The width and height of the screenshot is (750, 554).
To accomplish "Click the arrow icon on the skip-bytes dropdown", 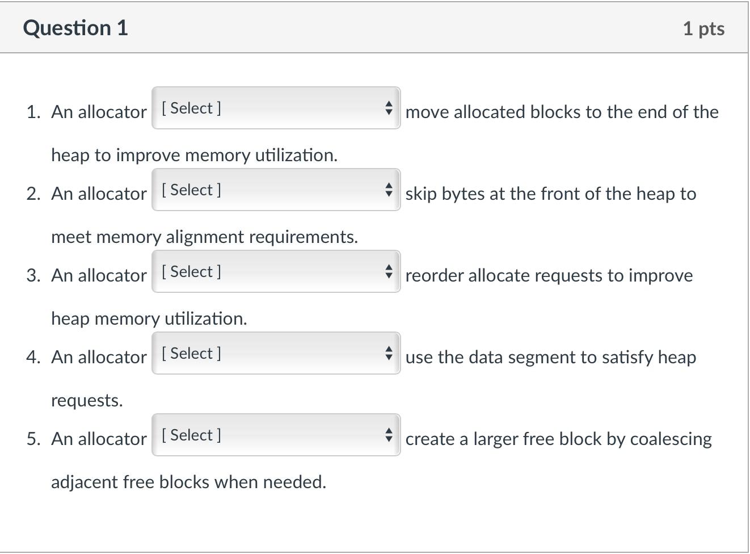I will pyautogui.click(x=389, y=190).
